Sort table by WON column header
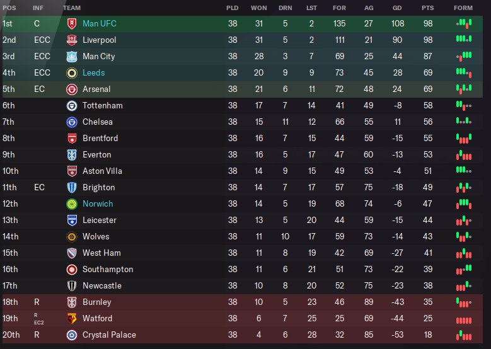491x349 pixels. tap(258, 8)
